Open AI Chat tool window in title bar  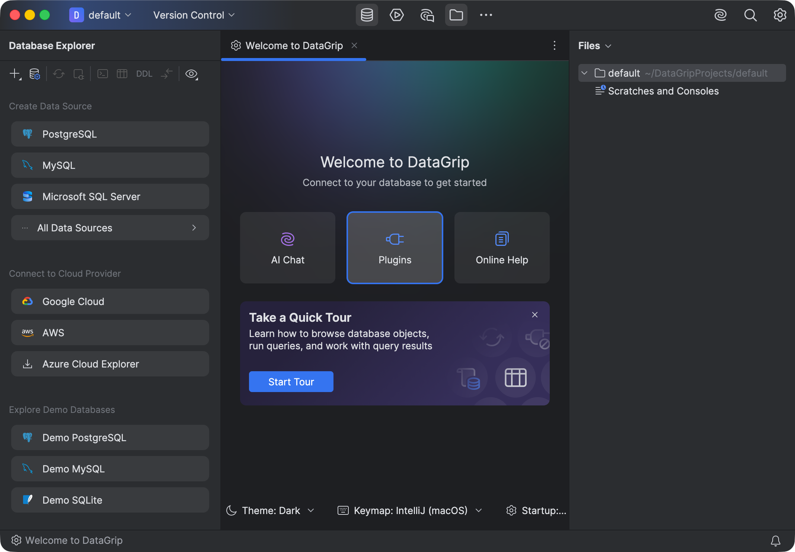click(x=427, y=15)
